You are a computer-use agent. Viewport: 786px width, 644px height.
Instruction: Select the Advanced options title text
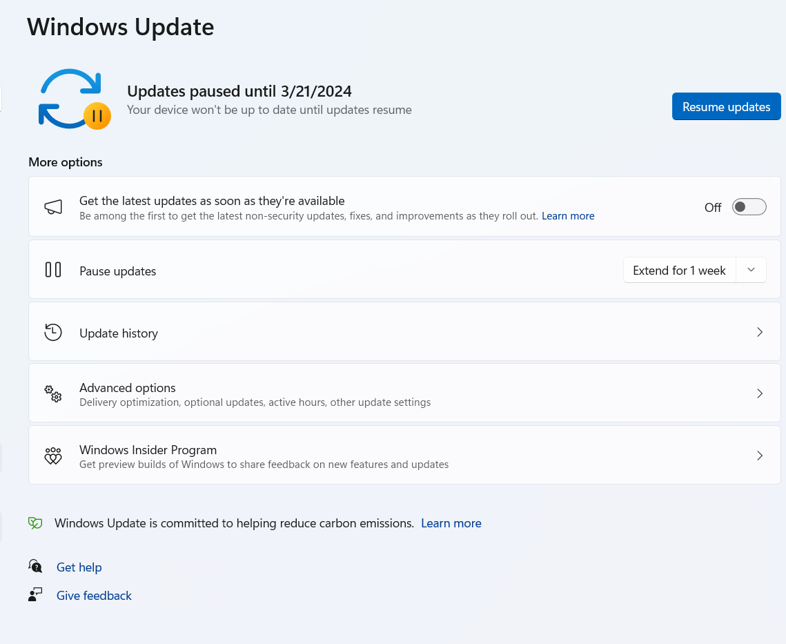point(128,388)
